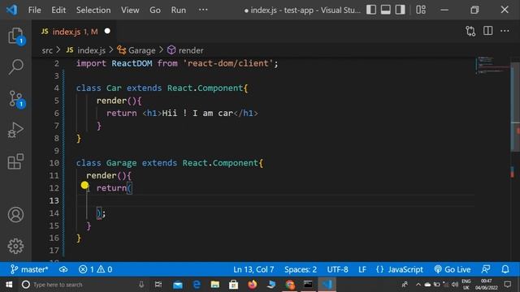520x292 pixels.
Task: Open Microsoft Store on taskbar
Action: tap(233, 285)
